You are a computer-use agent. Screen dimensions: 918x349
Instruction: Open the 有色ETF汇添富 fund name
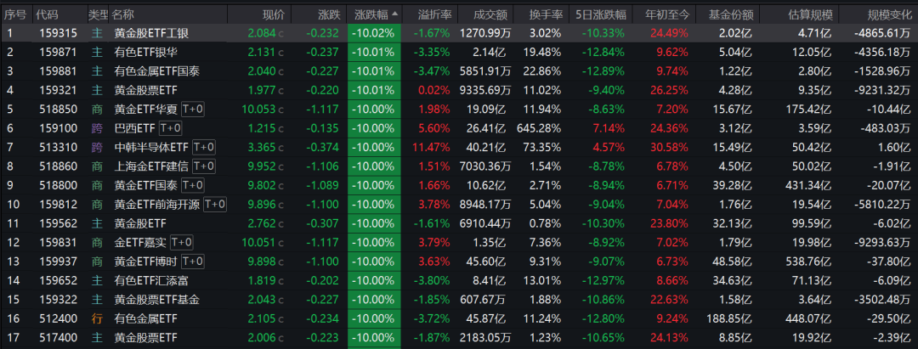[150, 280]
